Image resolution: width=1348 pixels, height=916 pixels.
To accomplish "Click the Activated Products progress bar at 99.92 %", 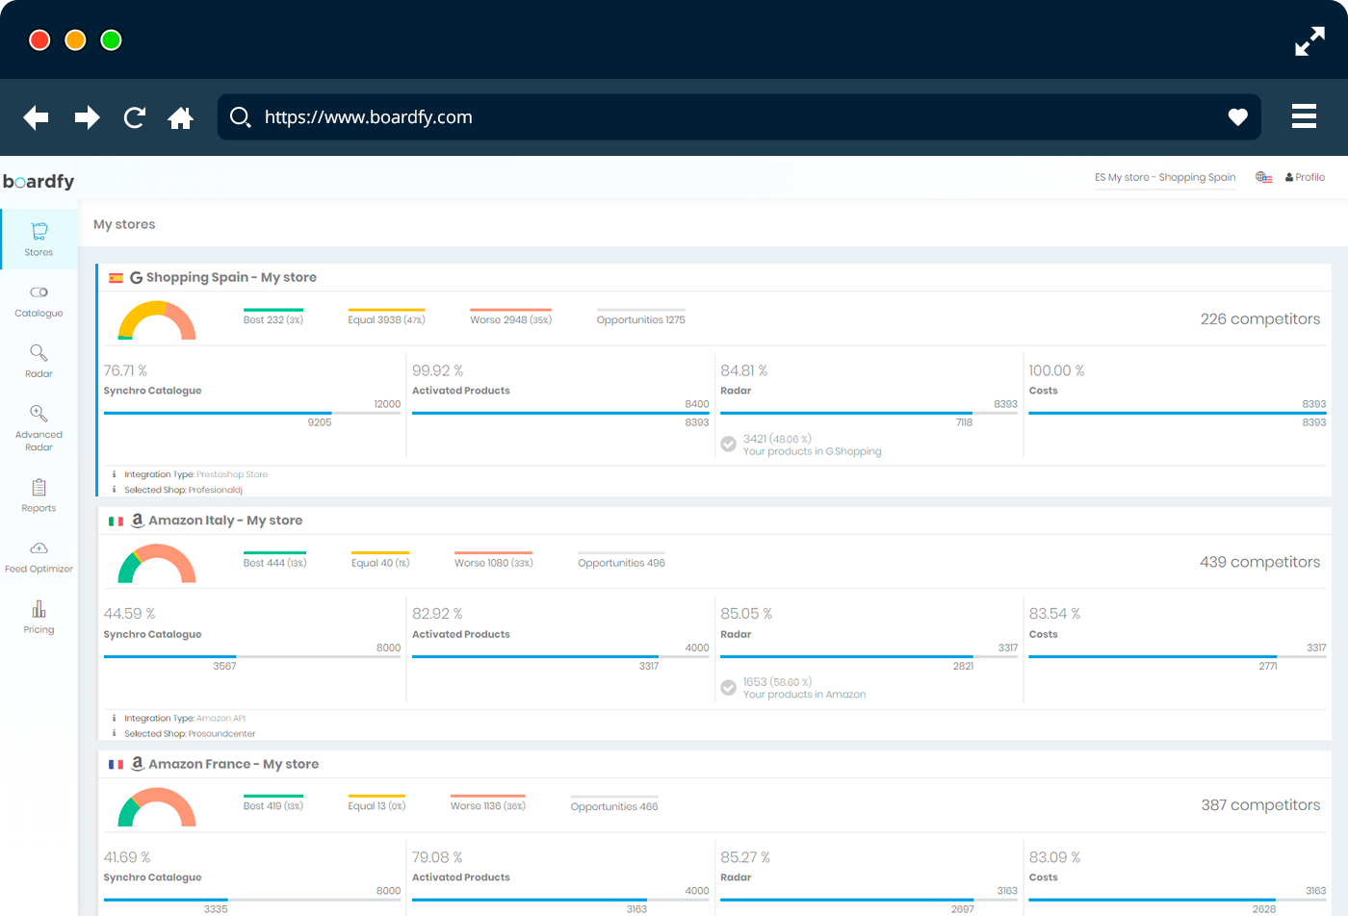I will pyautogui.click(x=560, y=414).
